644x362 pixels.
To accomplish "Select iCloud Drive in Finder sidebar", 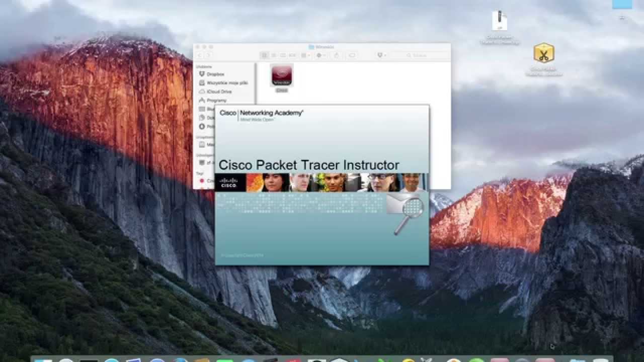I will tap(219, 92).
